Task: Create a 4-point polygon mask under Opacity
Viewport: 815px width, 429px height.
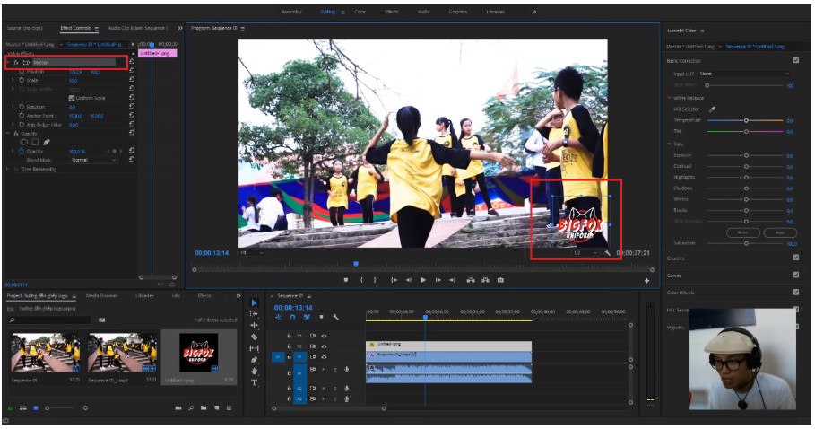Action: [35, 142]
